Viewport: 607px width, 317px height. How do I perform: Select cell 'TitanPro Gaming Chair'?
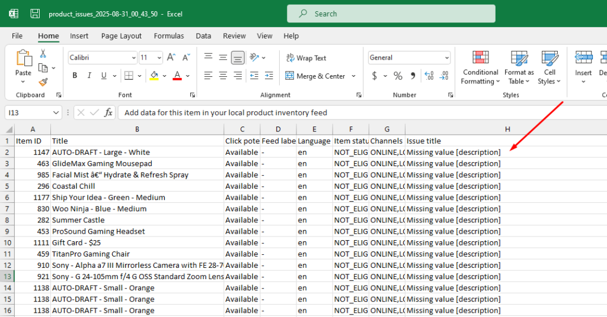pos(137,254)
